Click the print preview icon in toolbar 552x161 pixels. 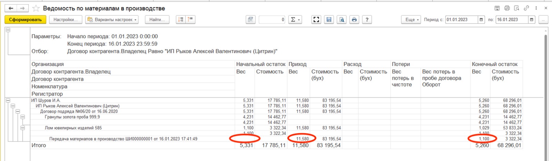click(342, 20)
